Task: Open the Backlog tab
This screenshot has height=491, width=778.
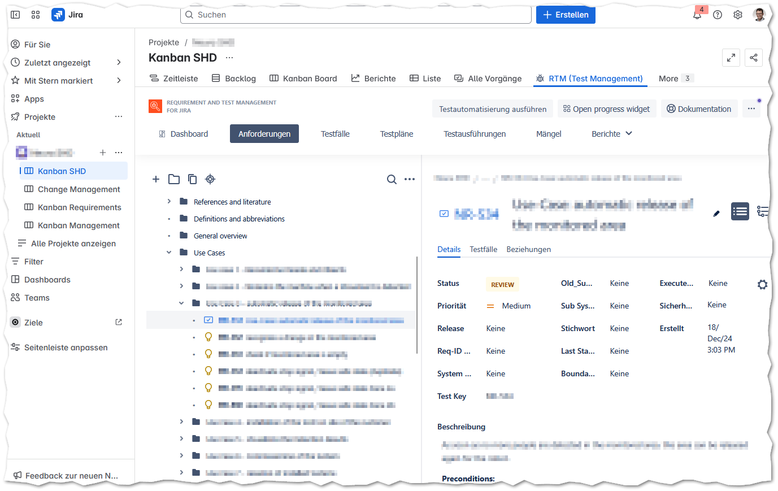Action: pyautogui.click(x=234, y=79)
